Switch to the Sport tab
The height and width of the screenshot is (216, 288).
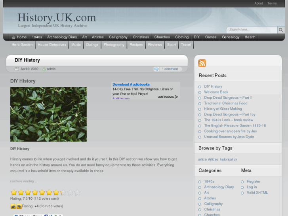coord(172,45)
